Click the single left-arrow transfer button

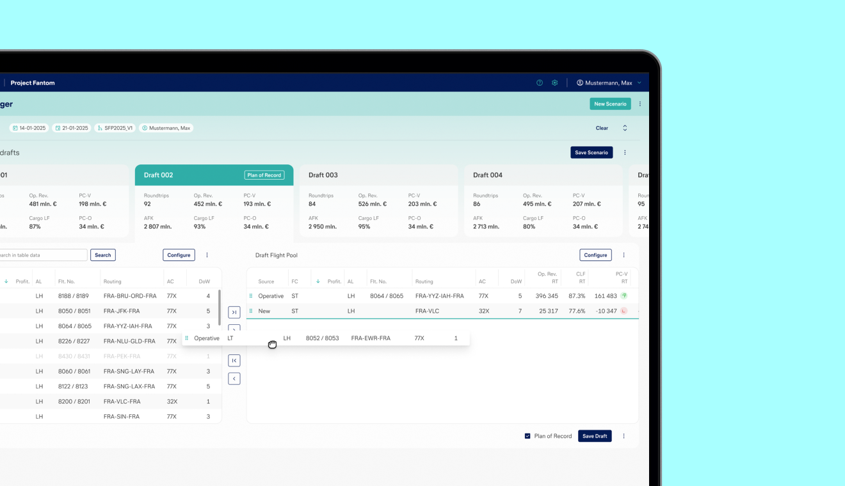(234, 379)
